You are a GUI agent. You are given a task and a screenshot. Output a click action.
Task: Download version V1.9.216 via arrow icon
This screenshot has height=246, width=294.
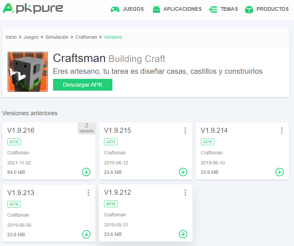[86, 172]
